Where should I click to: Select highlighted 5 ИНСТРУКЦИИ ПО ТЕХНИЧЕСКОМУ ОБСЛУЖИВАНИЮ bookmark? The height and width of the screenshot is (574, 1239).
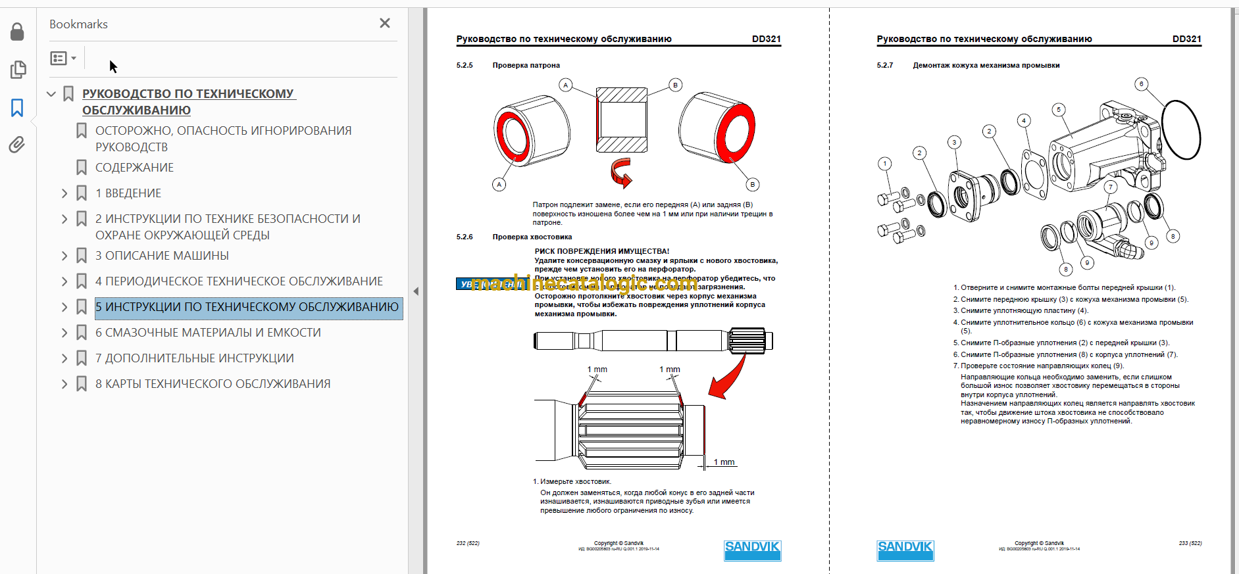(247, 307)
